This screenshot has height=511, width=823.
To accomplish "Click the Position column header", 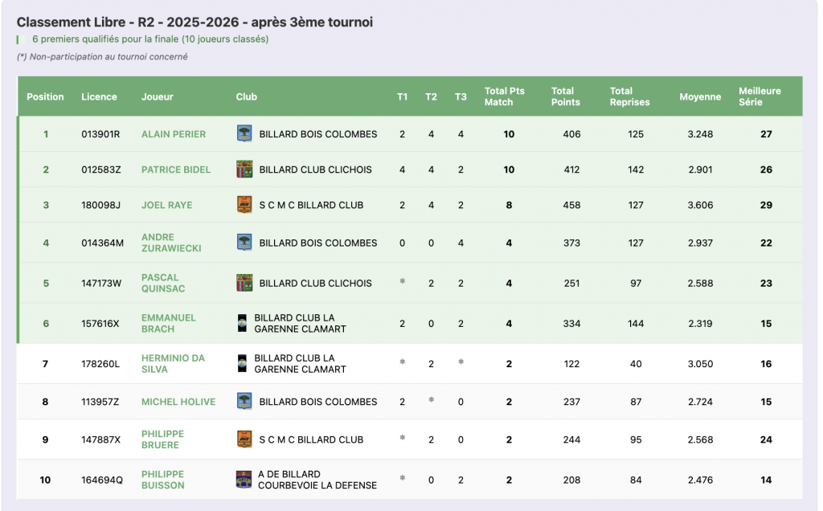I will [45, 96].
